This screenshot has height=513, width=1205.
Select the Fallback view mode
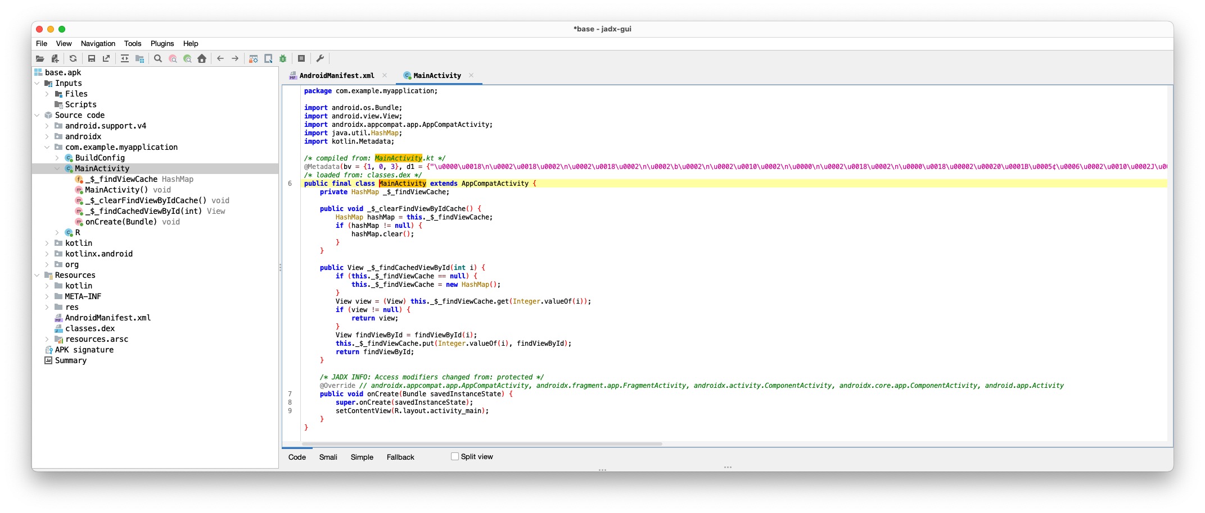[x=400, y=457]
